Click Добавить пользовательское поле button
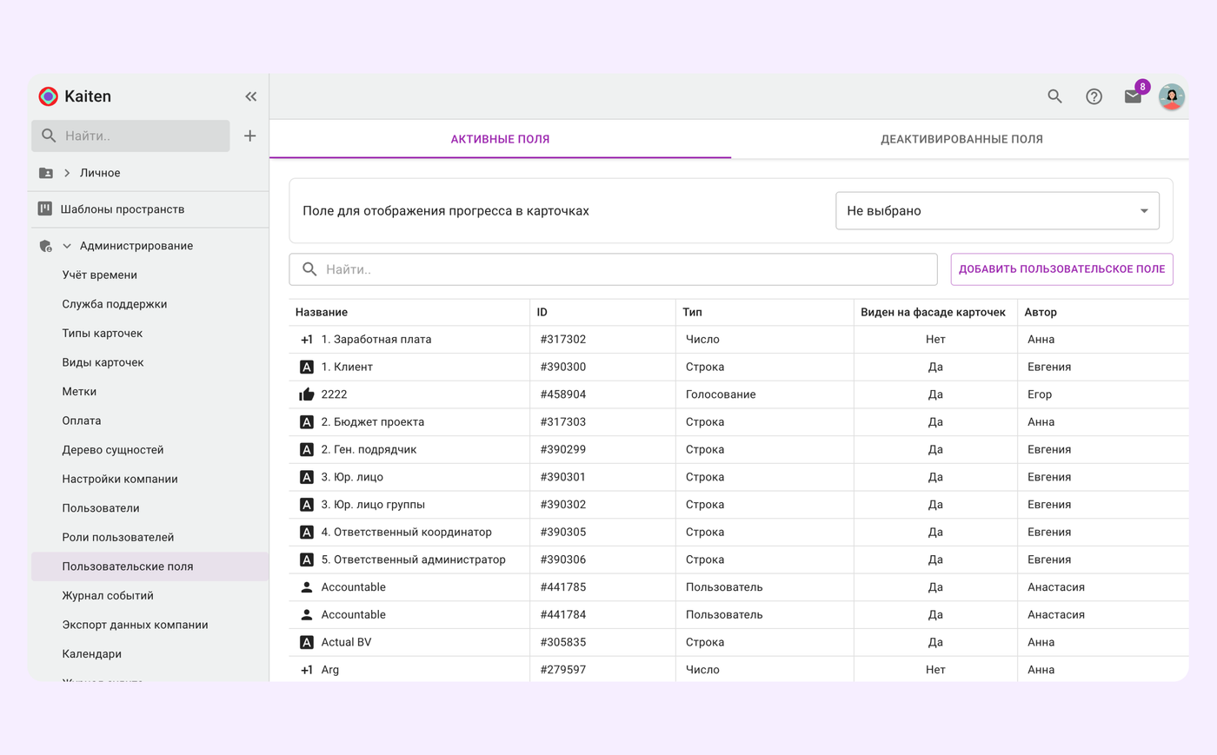 tap(1061, 269)
